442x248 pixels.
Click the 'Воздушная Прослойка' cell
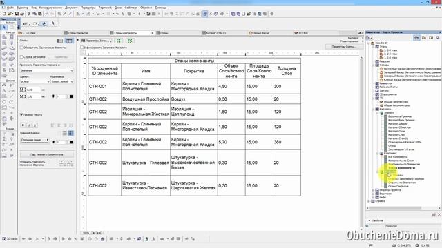pyautogui.click(x=146, y=99)
